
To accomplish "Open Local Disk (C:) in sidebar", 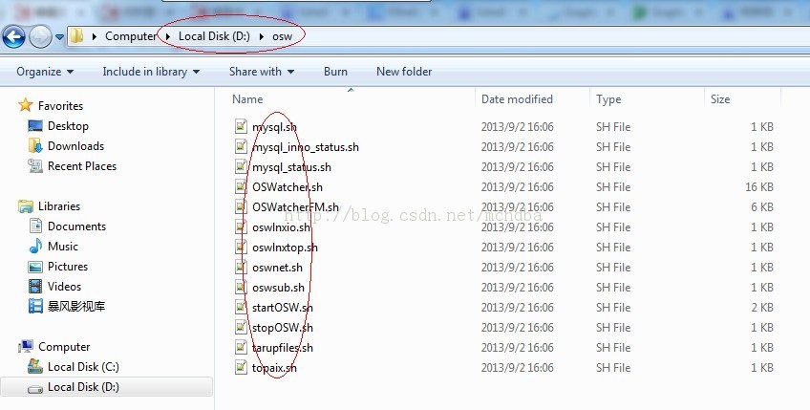I will pos(83,367).
